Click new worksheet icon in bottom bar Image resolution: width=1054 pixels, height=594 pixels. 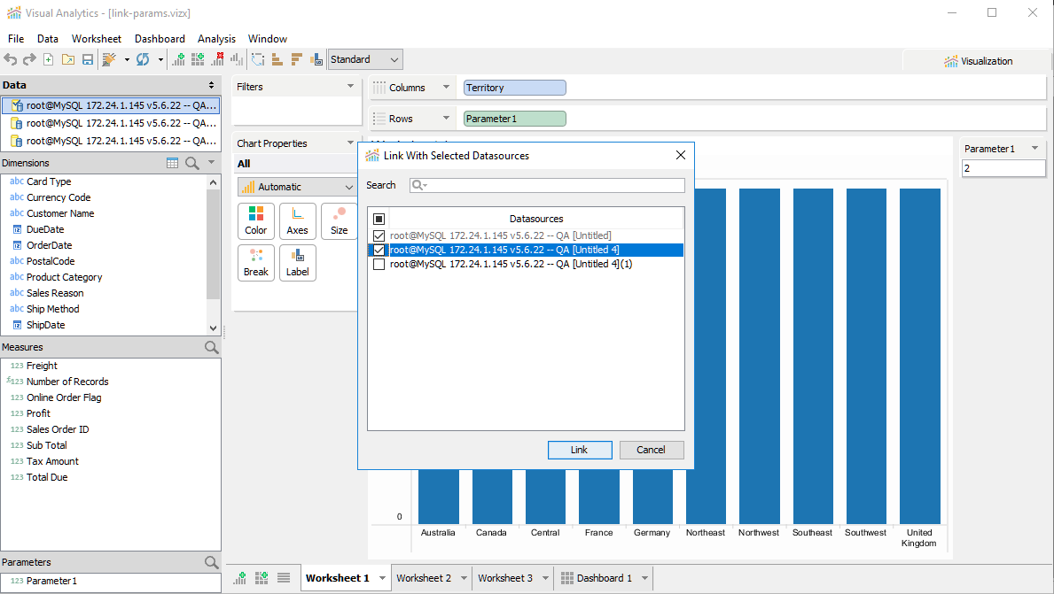240,578
